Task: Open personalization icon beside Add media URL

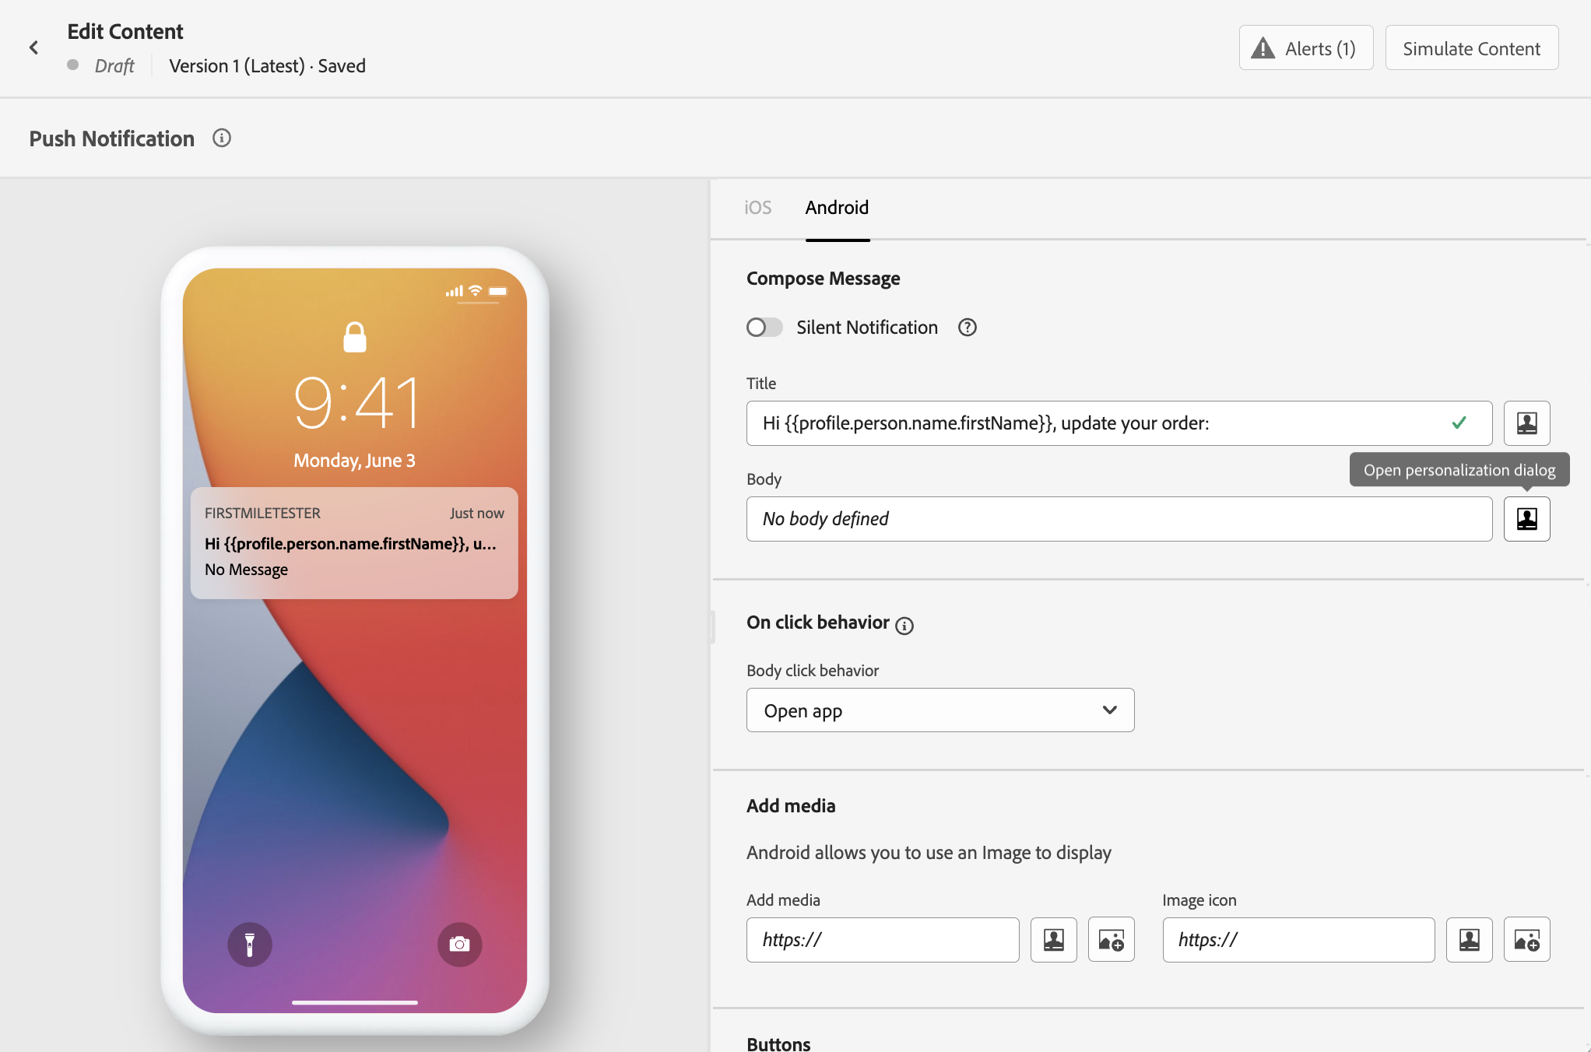Action: point(1053,940)
